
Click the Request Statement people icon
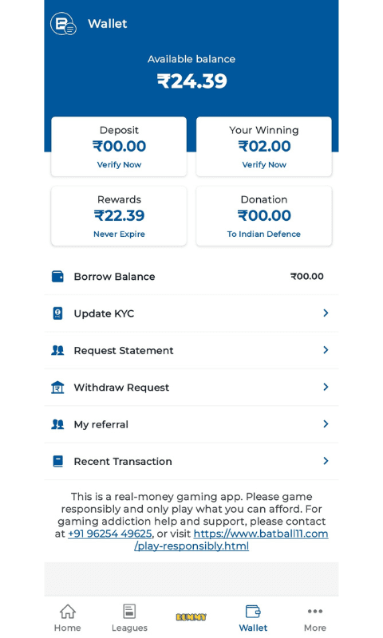[57, 350]
